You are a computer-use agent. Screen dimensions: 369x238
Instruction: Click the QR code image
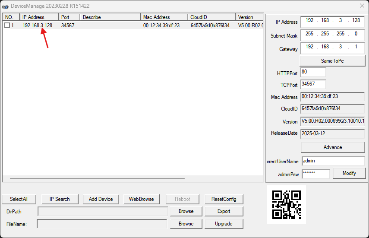click(286, 205)
